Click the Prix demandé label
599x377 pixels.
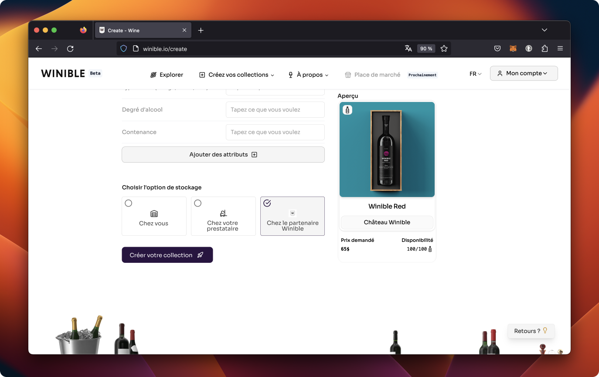[357, 240]
